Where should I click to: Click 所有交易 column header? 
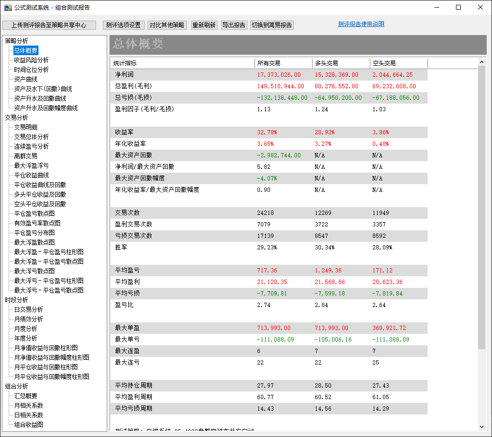(x=283, y=63)
